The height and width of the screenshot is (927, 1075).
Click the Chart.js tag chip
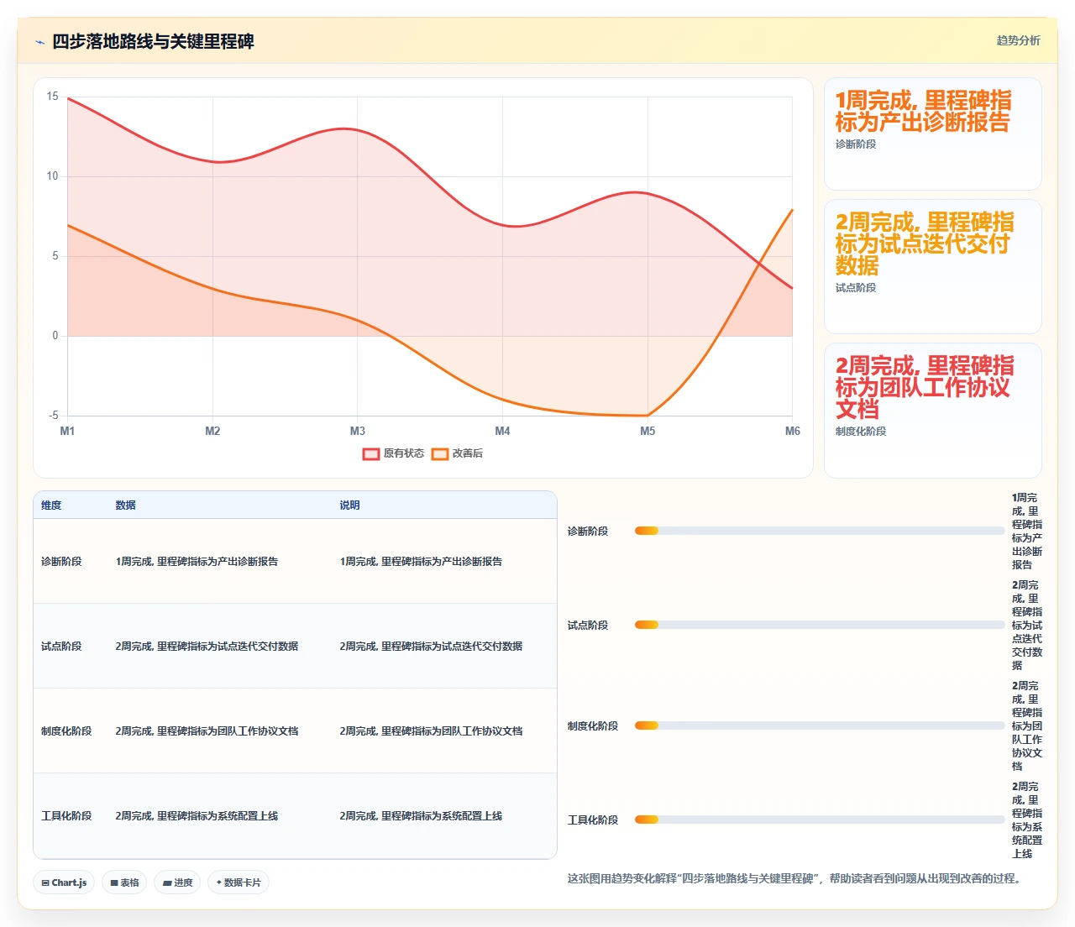click(x=64, y=882)
